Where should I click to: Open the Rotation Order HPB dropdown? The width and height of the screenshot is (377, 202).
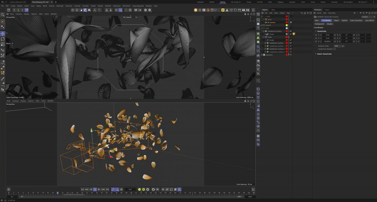339,46
